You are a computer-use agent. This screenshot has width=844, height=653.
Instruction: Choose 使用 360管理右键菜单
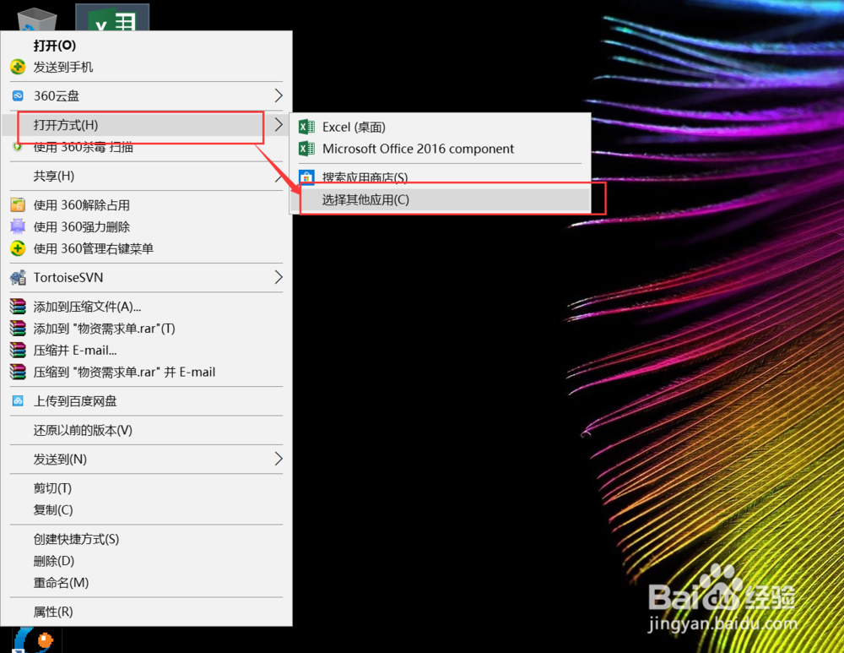pyautogui.click(x=146, y=248)
